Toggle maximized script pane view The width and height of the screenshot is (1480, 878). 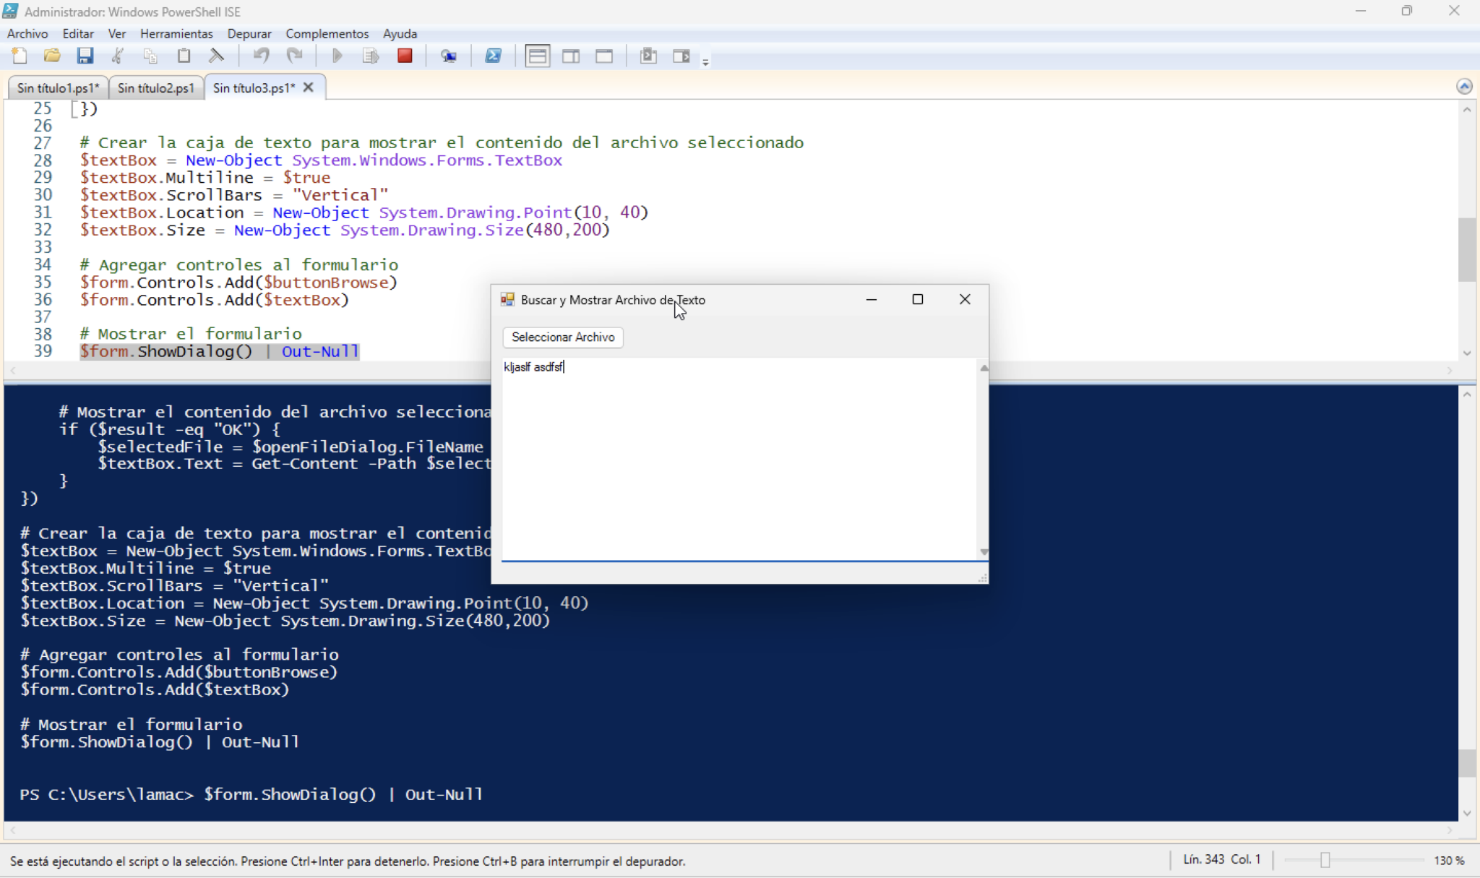coord(605,56)
